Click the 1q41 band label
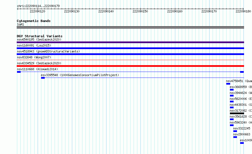 tap(20, 24)
